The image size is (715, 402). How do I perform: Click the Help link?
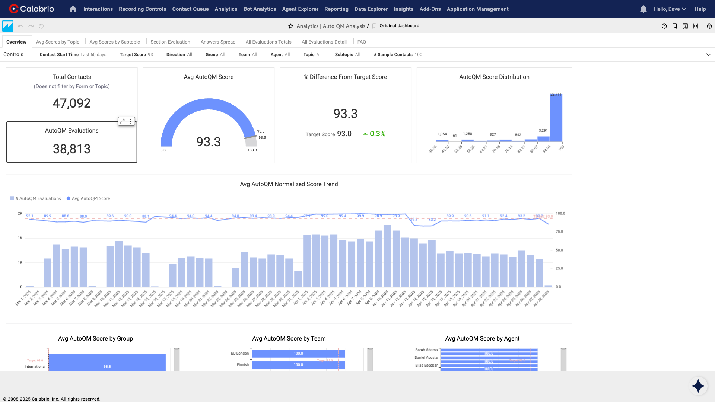tap(700, 9)
